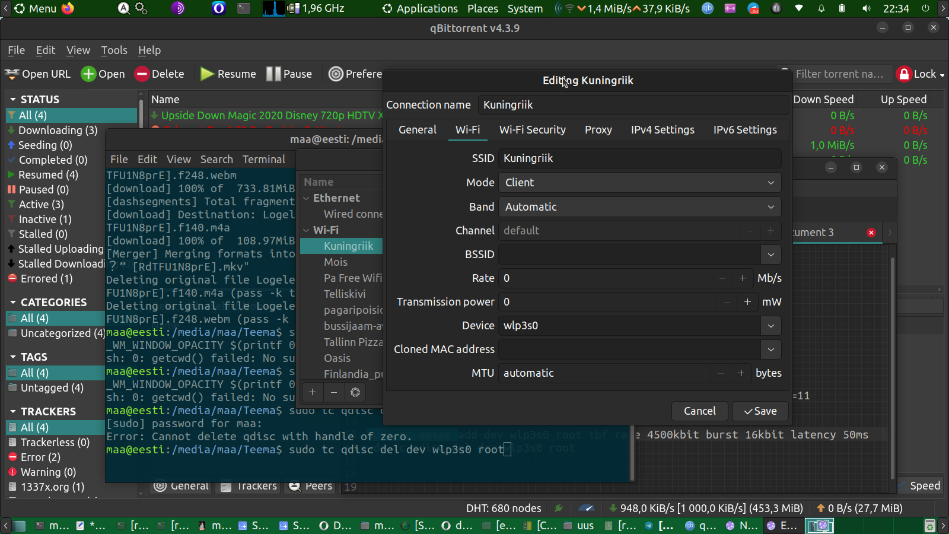Viewport: 949px width, 534px height.
Task: Switch to the IPv4 Settings tab
Action: pyautogui.click(x=663, y=130)
